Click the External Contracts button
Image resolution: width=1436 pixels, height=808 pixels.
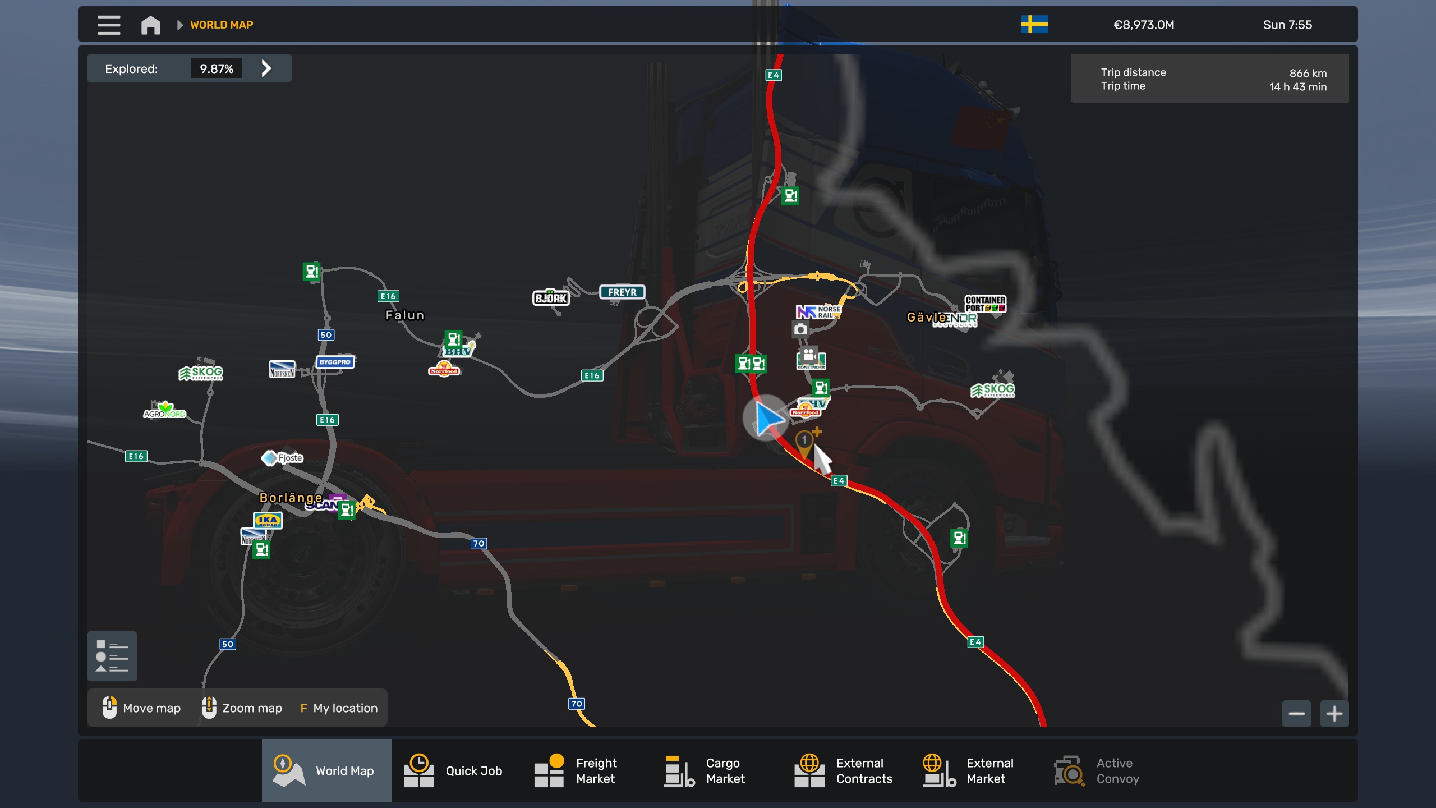pos(843,770)
